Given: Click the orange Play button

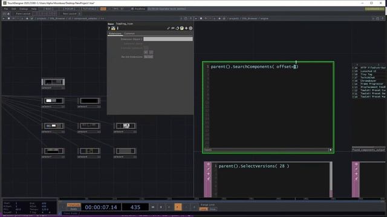Looking at the screenshot, I should (178, 207).
